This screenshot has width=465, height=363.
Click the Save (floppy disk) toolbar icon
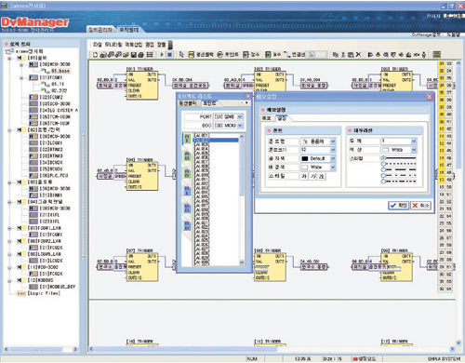click(x=134, y=55)
